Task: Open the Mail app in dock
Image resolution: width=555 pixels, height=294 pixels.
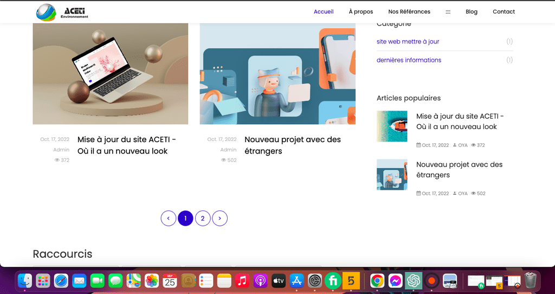Action: point(79,281)
